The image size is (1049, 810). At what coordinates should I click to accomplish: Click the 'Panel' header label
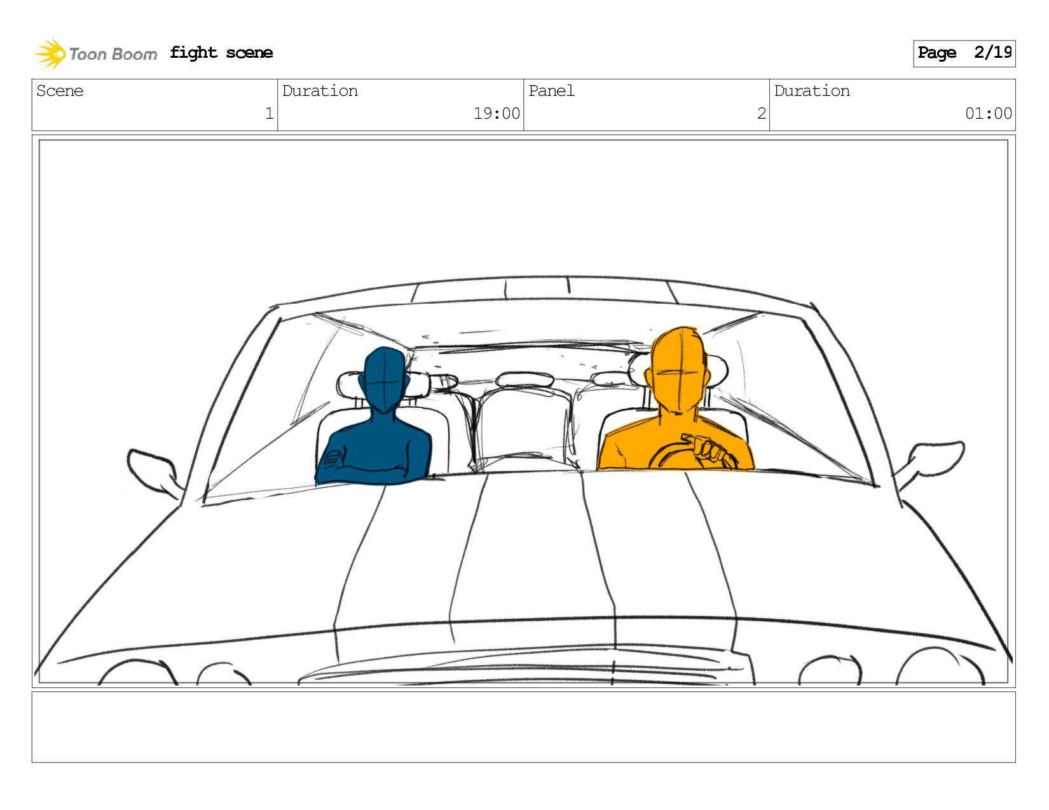(x=551, y=91)
